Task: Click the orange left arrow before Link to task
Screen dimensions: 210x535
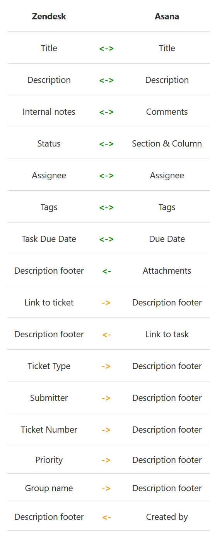Action: (x=106, y=335)
